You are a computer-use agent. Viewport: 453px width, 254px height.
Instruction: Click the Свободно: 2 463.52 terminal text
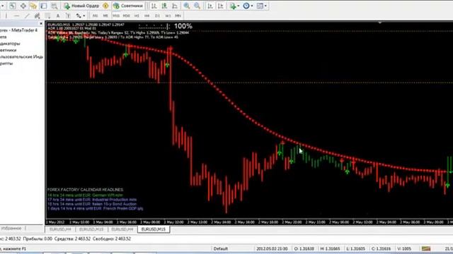click(x=112, y=238)
